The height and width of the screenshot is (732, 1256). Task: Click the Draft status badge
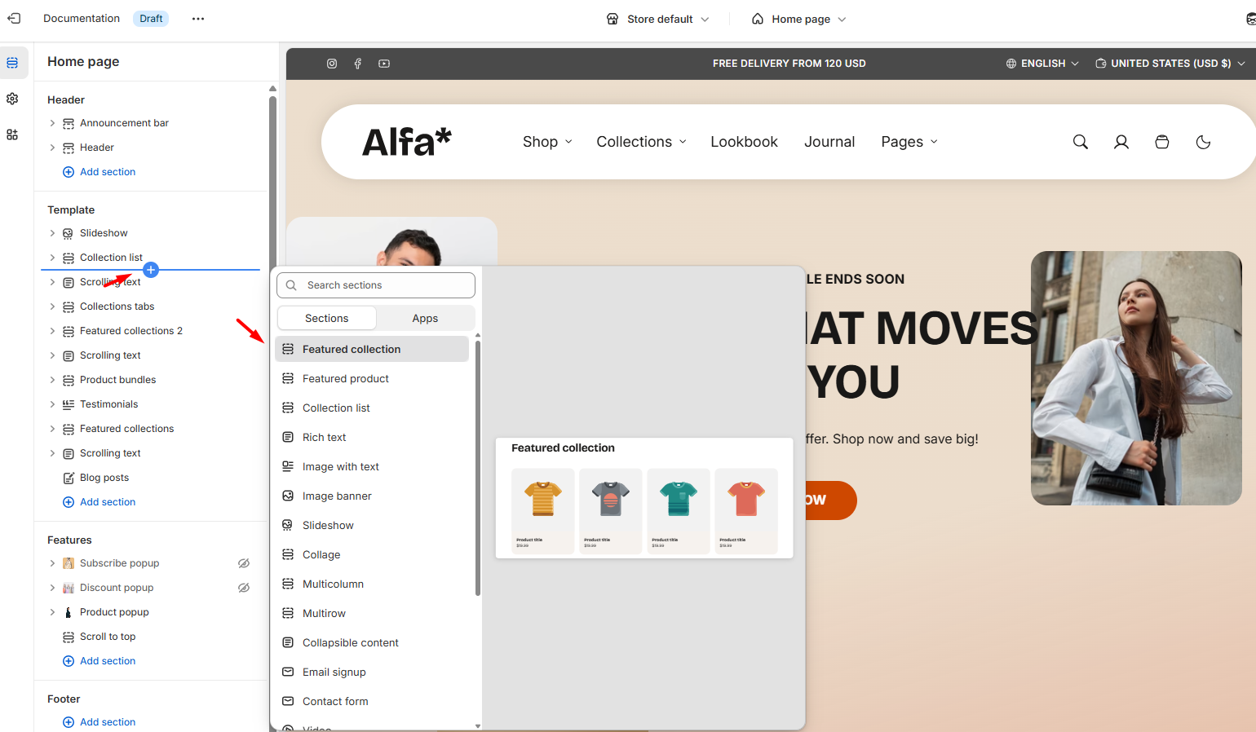[x=151, y=18]
